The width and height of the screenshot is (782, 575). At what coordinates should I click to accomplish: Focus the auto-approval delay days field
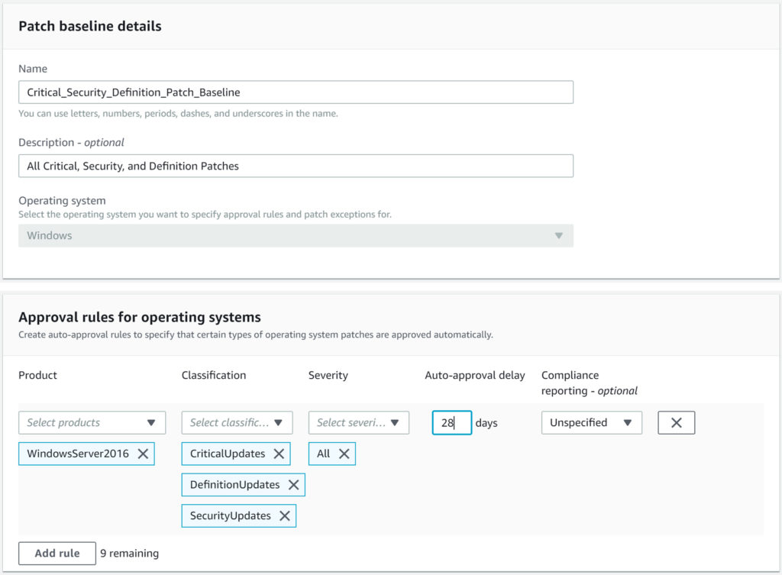point(451,422)
